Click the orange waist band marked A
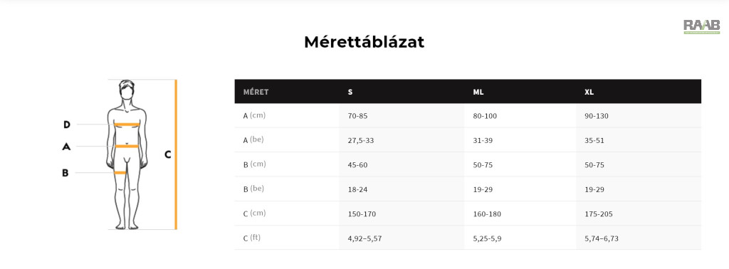This screenshot has width=729, height=269. click(x=127, y=147)
